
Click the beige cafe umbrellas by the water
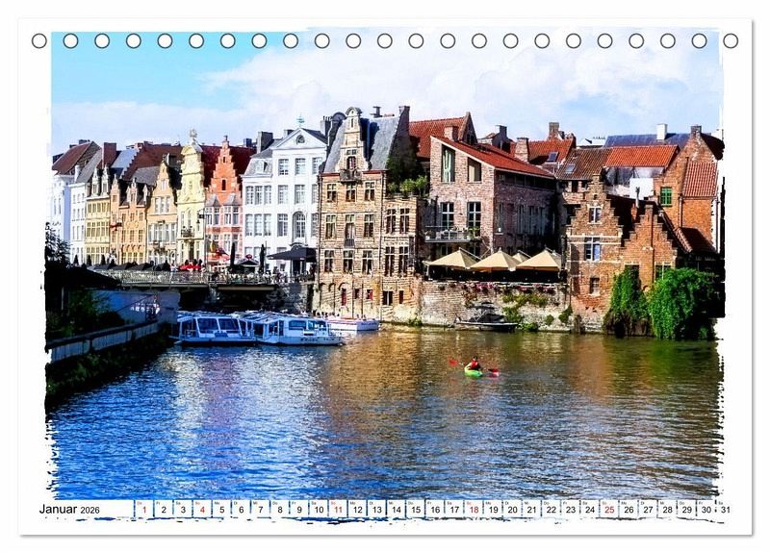click(498, 260)
